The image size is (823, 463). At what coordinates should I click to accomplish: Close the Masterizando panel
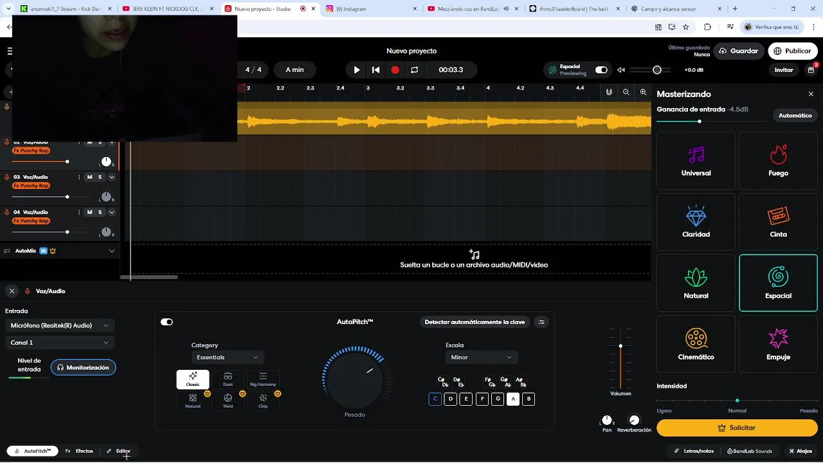tap(811, 94)
